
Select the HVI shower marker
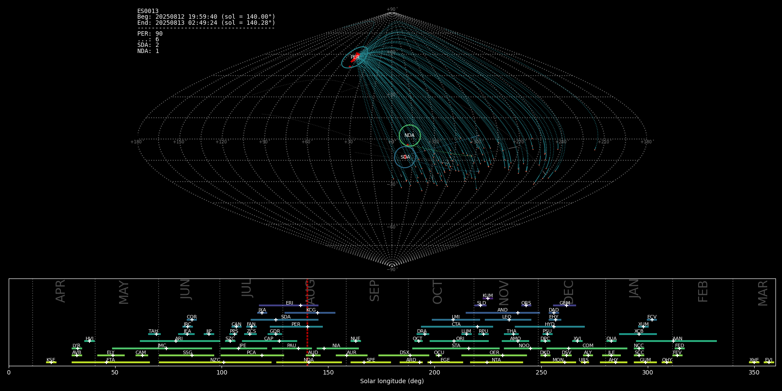pos(89,341)
